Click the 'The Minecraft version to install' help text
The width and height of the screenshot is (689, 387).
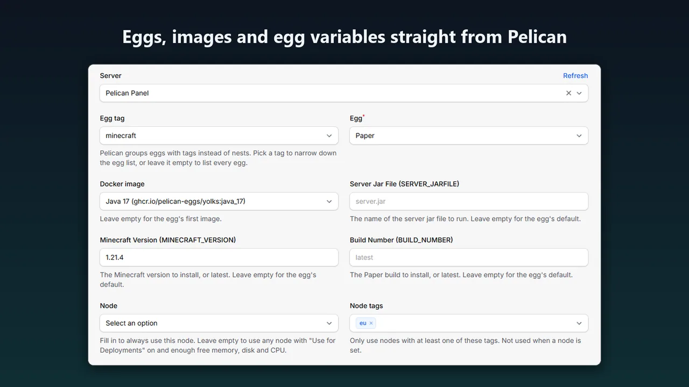(x=208, y=279)
